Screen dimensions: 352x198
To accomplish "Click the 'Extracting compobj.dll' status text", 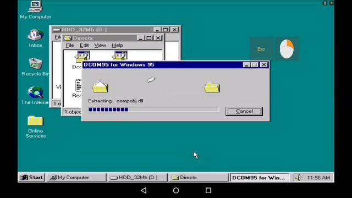I will click(116, 101).
